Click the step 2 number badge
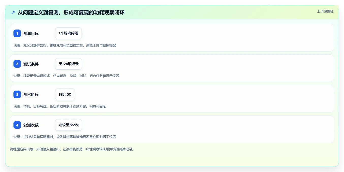This screenshot has height=172, width=344. tap(17, 64)
